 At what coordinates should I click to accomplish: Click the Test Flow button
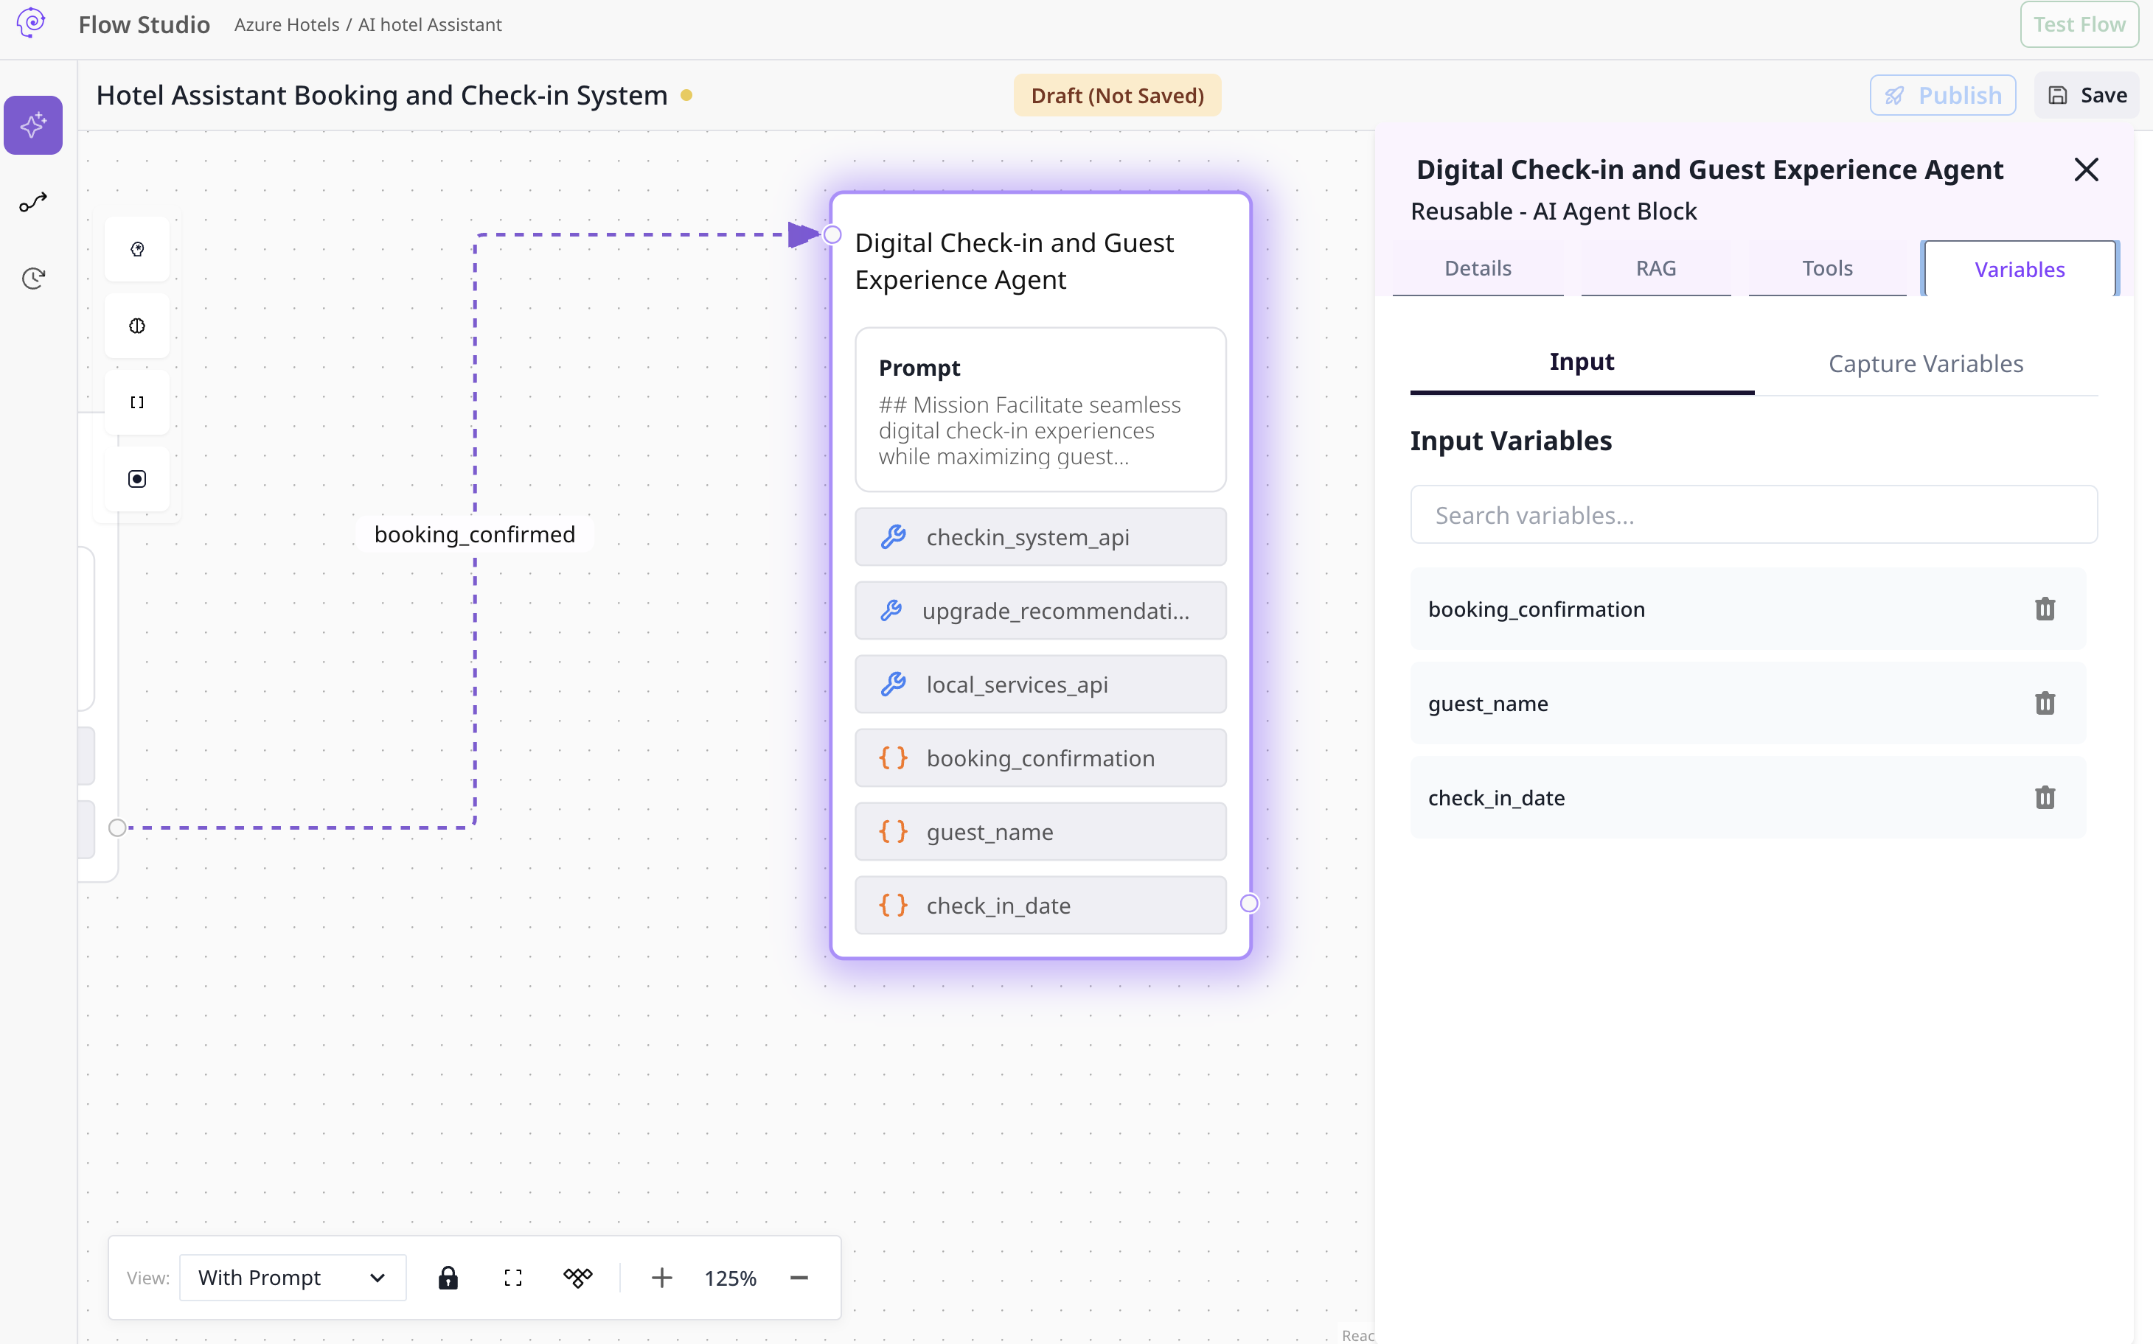point(2079,25)
